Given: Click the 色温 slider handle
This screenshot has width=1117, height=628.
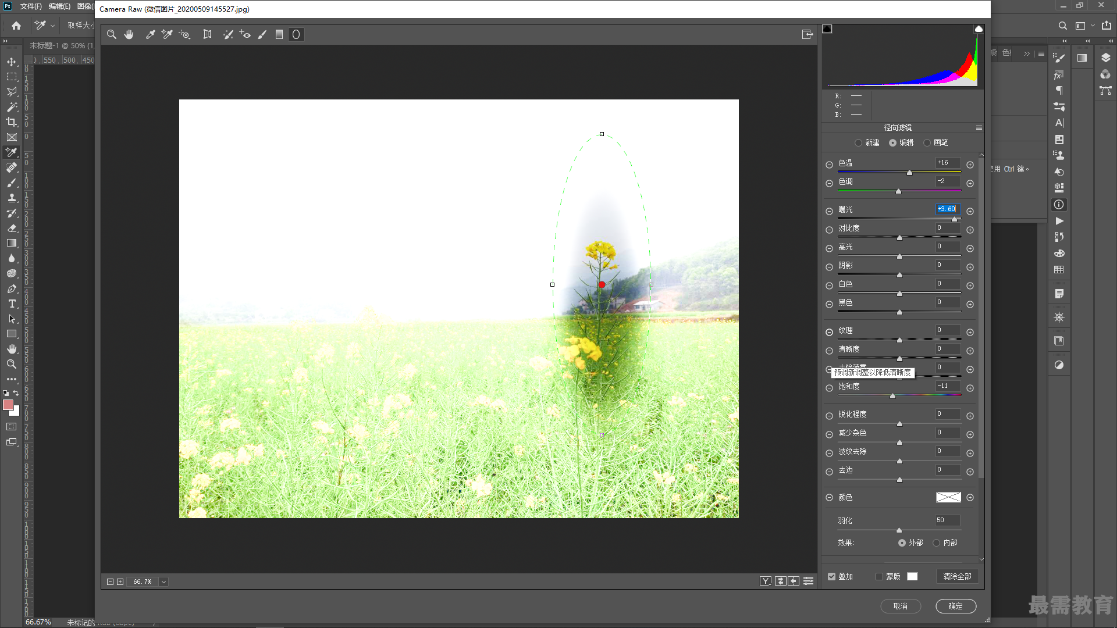Looking at the screenshot, I should tap(909, 173).
